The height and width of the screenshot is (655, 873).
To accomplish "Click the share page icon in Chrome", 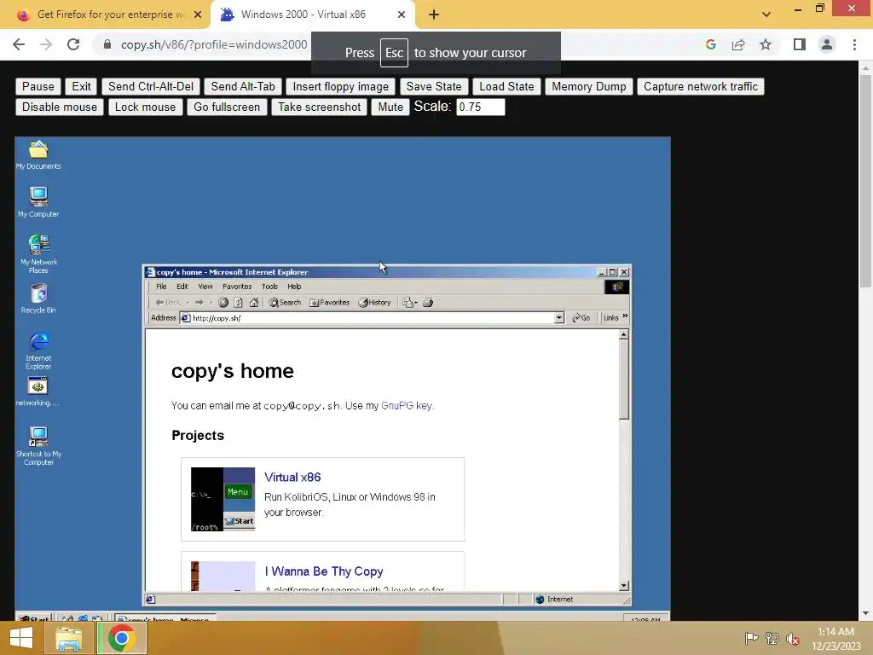I will coord(738,44).
